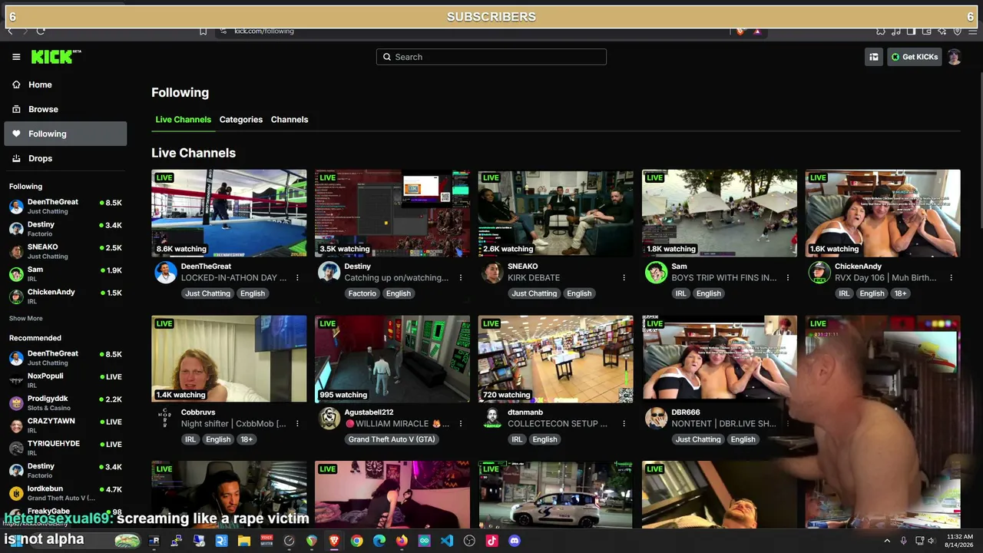Go to Browse in the sidebar
Screen dimensions: 983x553
65,109
